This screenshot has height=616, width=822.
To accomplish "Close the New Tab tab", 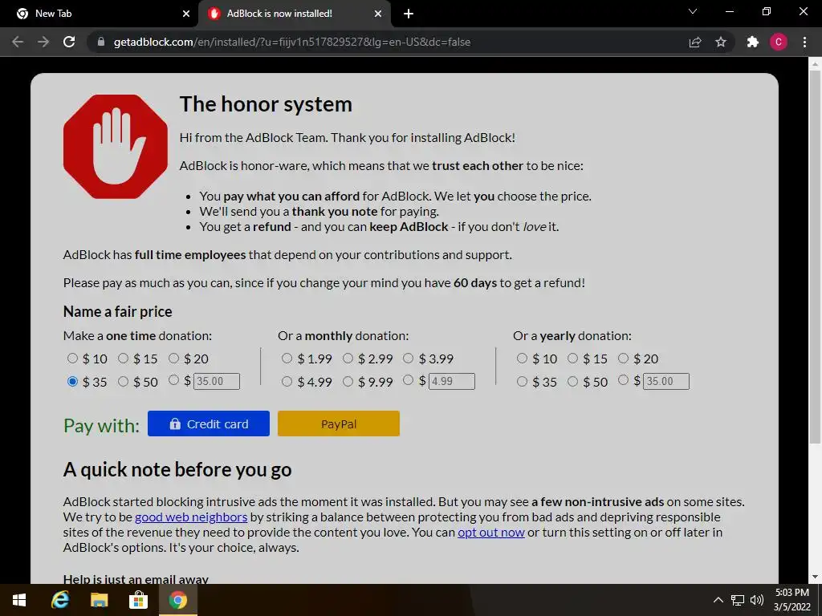I will [186, 14].
